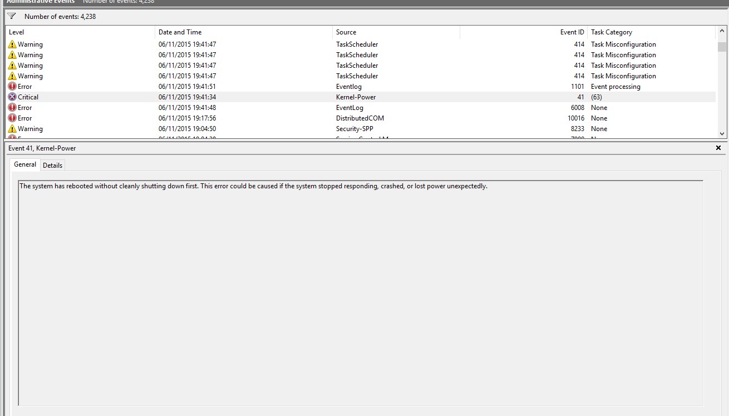Click the Warning icon on Security-SPP row
The height and width of the screenshot is (416, 729).
point(12,129)
